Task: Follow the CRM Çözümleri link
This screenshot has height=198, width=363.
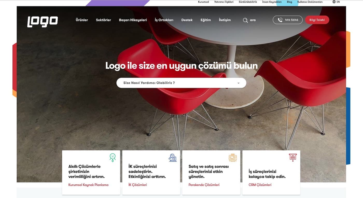Action: coord(260,185)
